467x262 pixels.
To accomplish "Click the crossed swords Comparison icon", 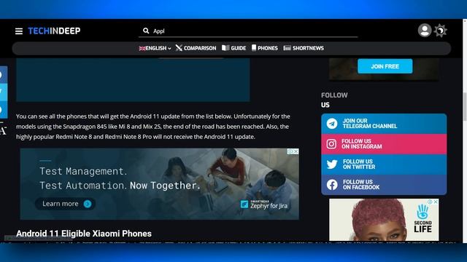I will point(179,48).
